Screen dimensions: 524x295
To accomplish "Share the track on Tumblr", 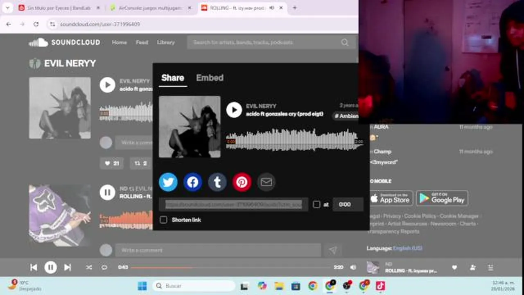I will (x=217, y=182).
